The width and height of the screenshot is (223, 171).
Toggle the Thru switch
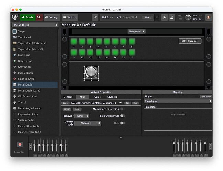pyautogui.click(x=123, y=123)
